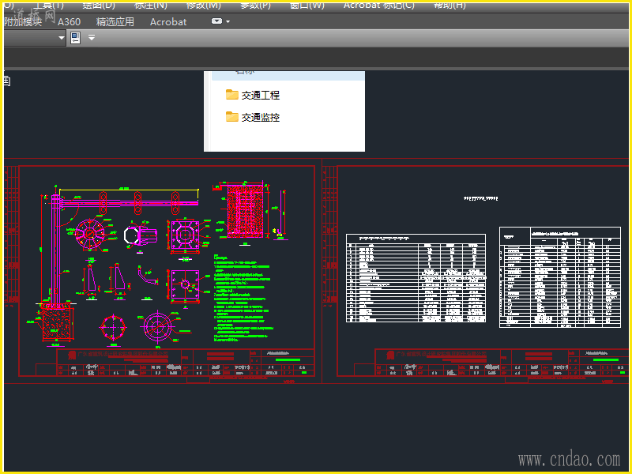Expand the quick access toolbar customize arrow
632x474 pixels.
pyautogui.click(x=92, y=38)
